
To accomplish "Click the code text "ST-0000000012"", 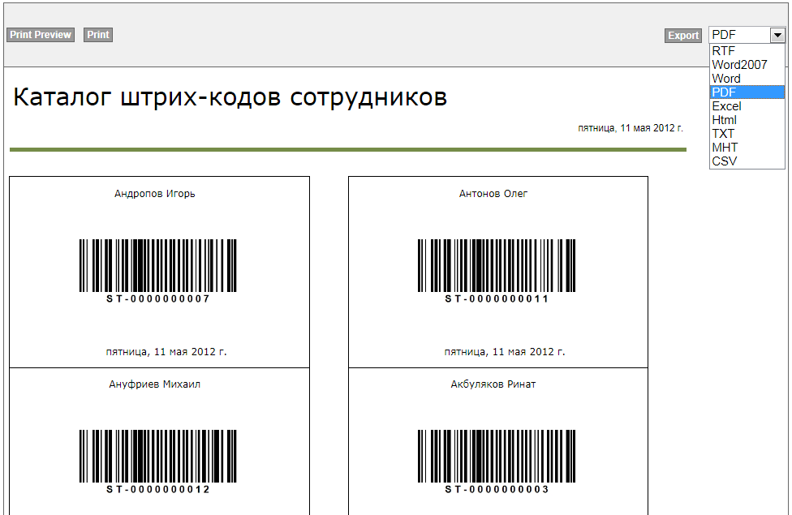I will [158, 489].
